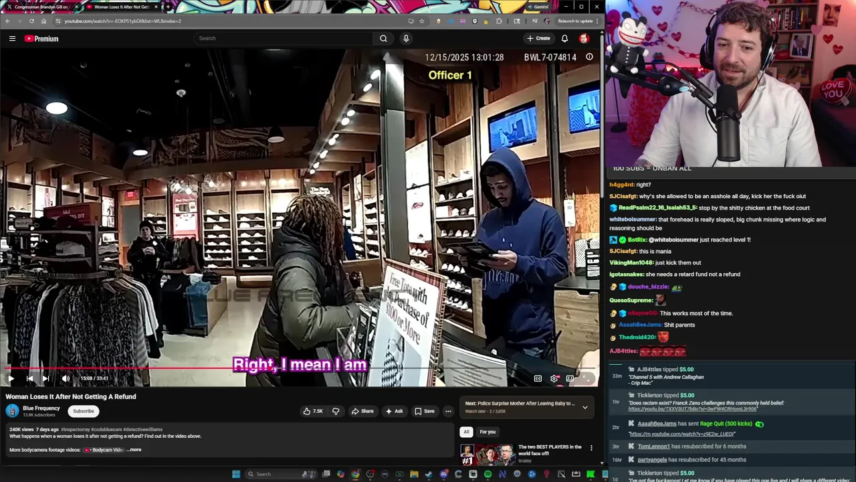Click the browser home button
The height and width of the screenshot is (482, 856).
pyautogui.click(x=43, y=21)
